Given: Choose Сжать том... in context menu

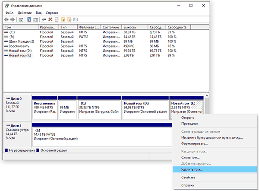Looking at the screenshot, I should coord(215,157).
